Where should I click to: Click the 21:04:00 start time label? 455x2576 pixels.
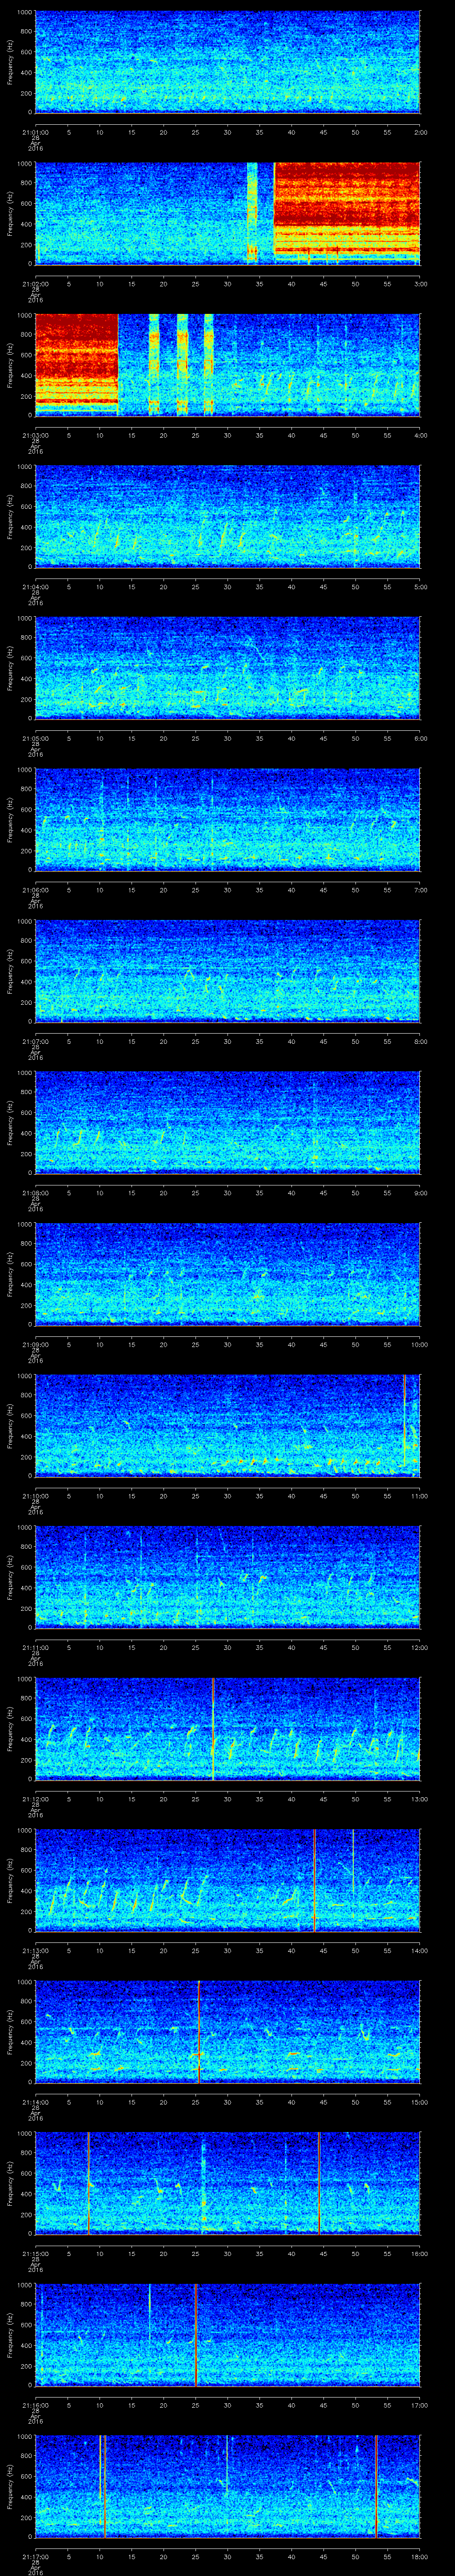pyautogui.click(x=35, y=587)
